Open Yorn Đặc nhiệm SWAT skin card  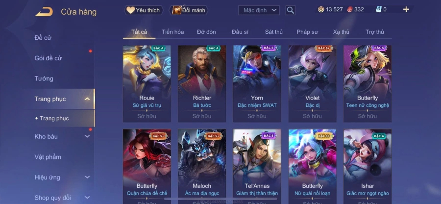(257, 84)
